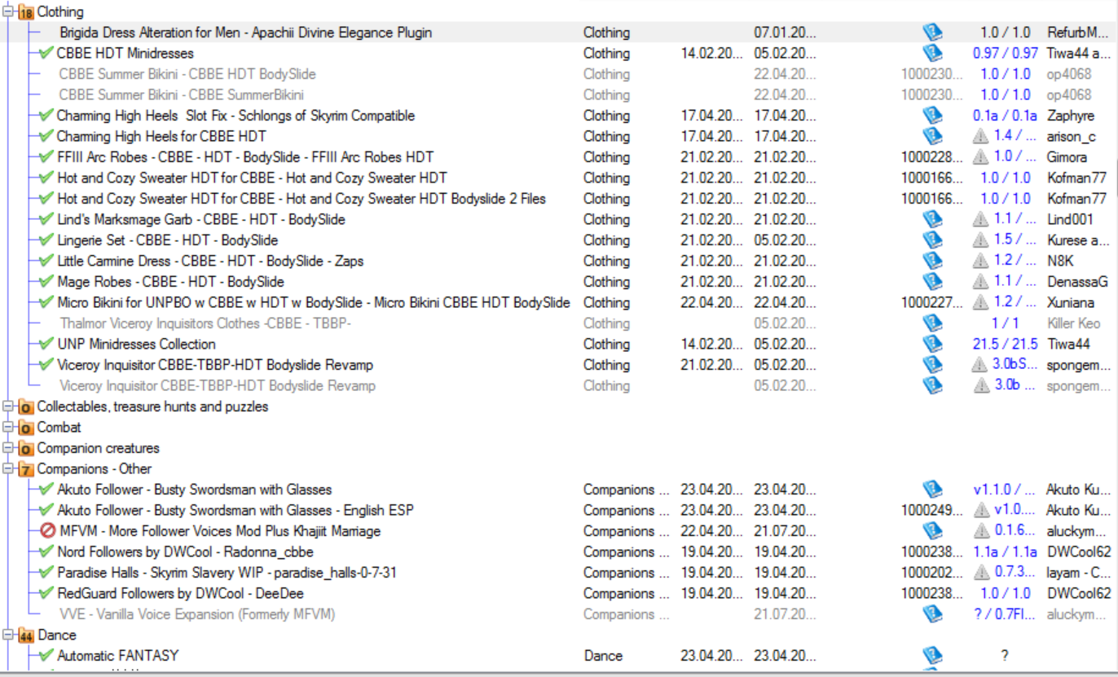Collapse the Companions - Other category
Image resolution: width=1118 pixels, height=677 pixels.
pos(8,468)
